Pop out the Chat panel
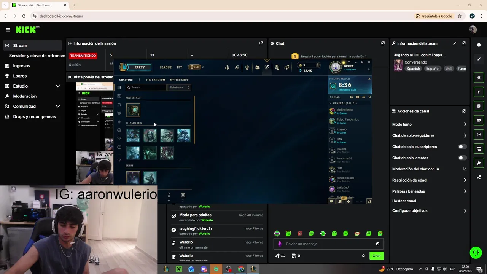The width and height of the screenshot is (487, 274). [382, 43]
